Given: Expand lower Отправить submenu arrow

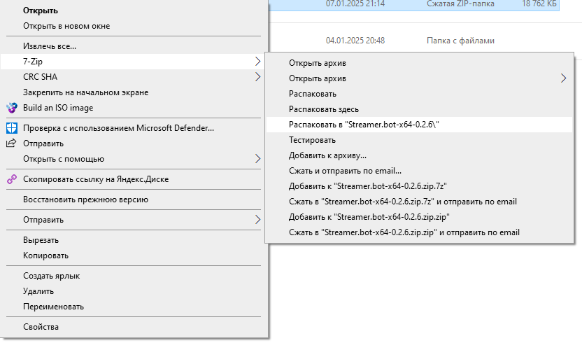Looking at the screenshot, I should [x=257, y=220].
